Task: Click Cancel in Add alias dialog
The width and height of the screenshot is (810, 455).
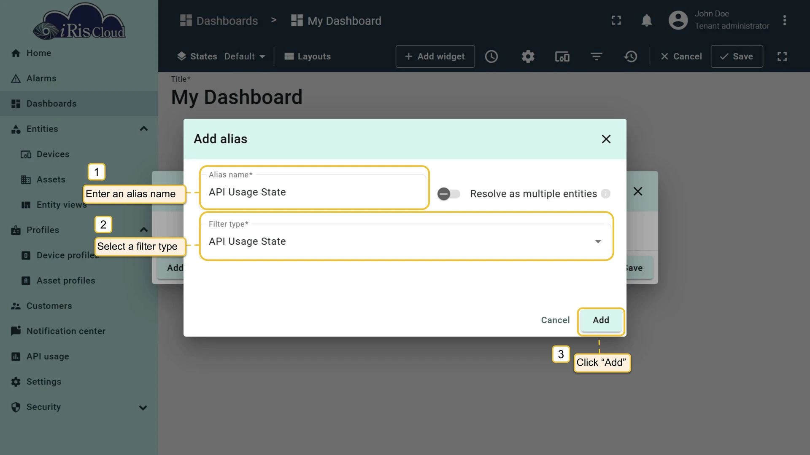Action: click(555, 320)
